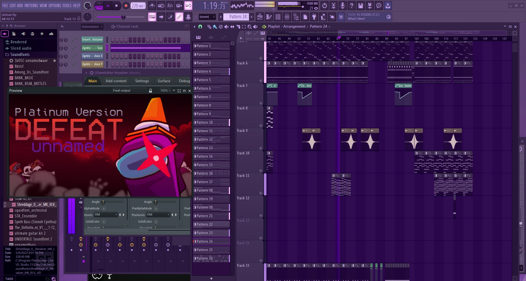Switch to the Add content tab
526x281 pixels.
pyautogui.click(x=116, y=81)
